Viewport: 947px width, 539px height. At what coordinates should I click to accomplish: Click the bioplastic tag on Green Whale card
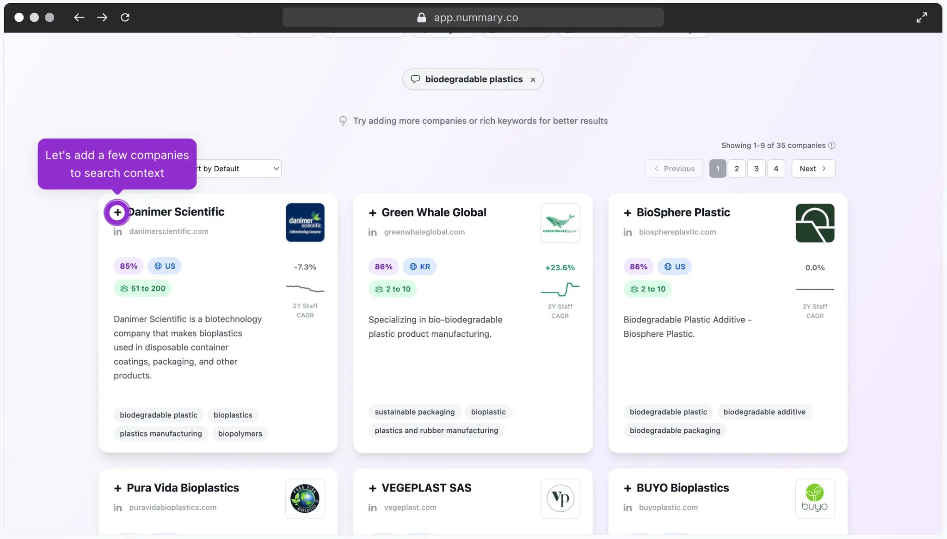(488, 412)
